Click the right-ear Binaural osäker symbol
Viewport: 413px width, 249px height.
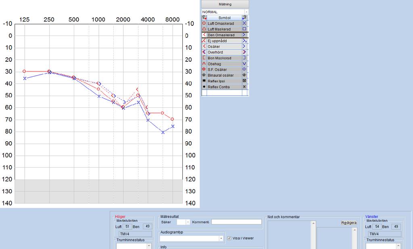(204, 75)
